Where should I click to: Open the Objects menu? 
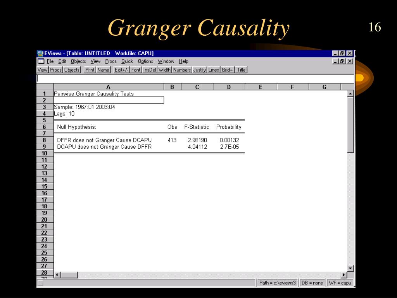78,61
